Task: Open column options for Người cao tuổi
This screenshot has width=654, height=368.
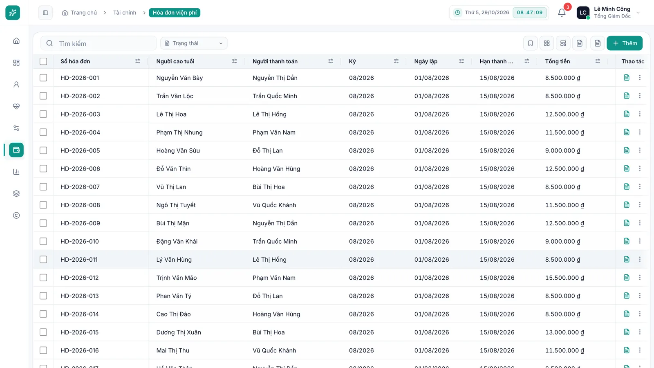Action: pos(235,61)
